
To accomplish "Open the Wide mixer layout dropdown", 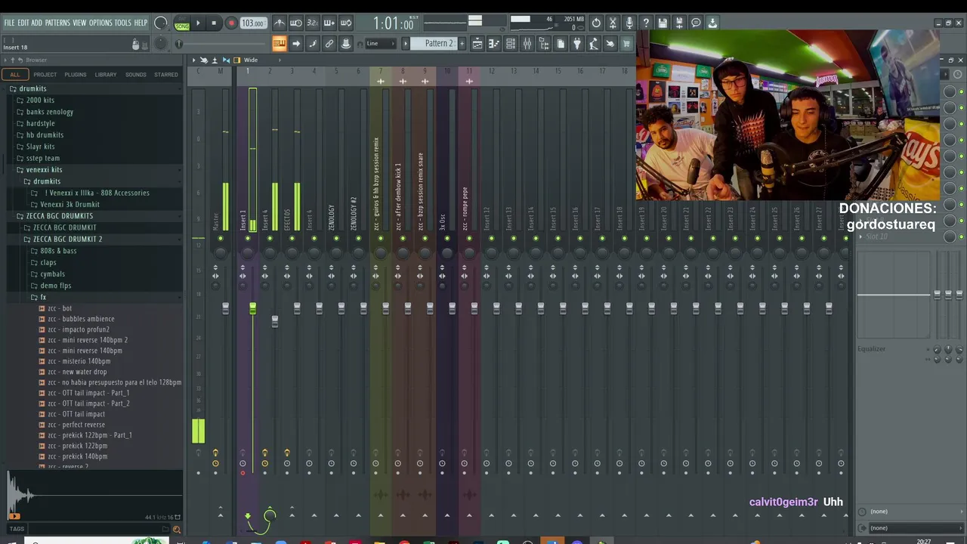I will pos(252,60).
